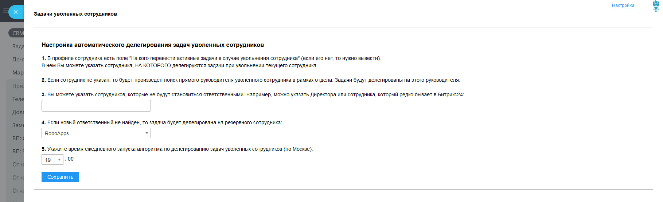This screenshot has width=663, height=202.
Task: Select the CRM item in sidebar
Action: pyautogui.click(x=17, y=33)
